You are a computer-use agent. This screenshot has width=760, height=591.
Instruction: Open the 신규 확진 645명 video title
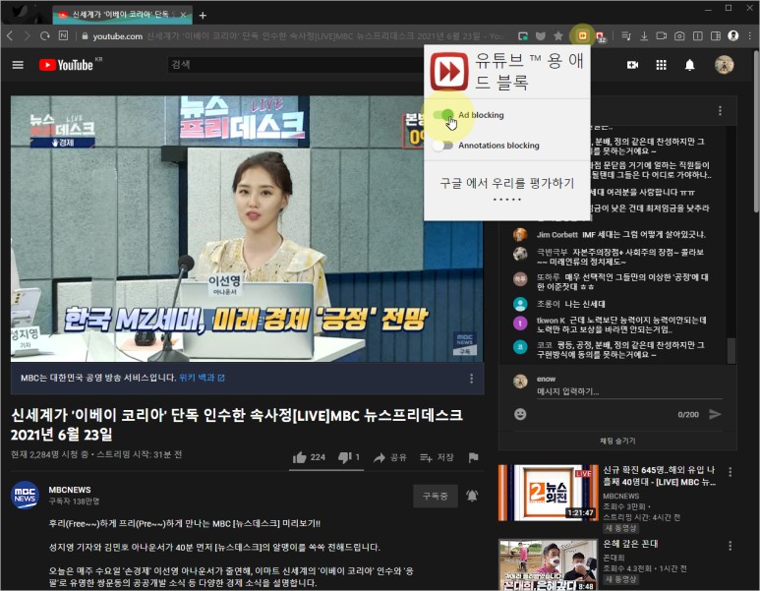(659, 476)
